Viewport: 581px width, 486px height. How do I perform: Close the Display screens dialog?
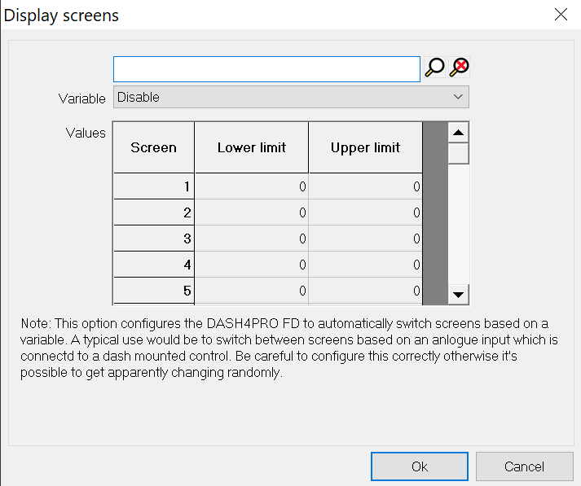point(561,15)
